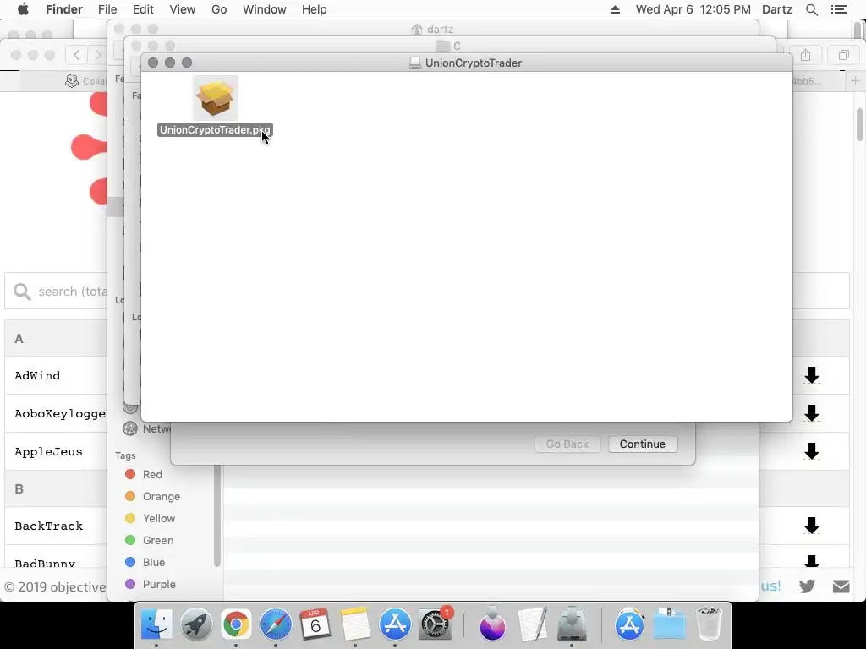This screenshot has width=866, height=649.
Task: Open Spotlight search in menu bar
Action: pos(811,9)
